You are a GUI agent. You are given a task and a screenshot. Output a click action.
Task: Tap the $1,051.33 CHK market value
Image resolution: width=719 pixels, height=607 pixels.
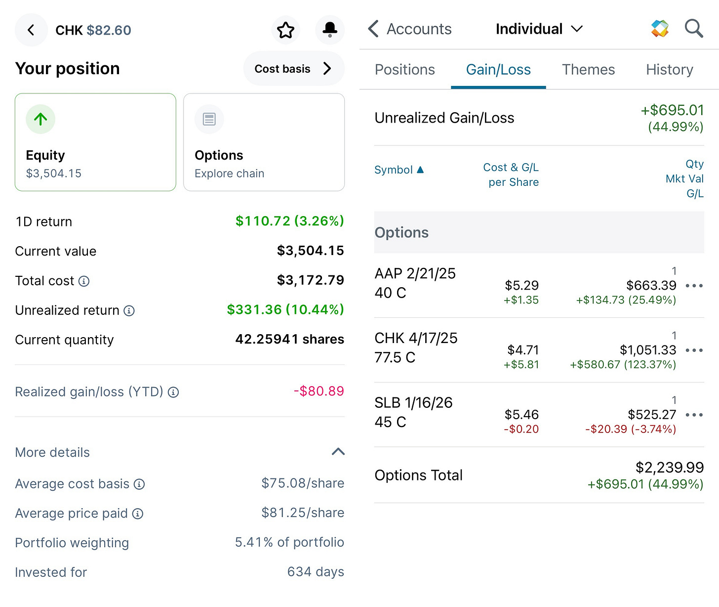pos(648,350)
